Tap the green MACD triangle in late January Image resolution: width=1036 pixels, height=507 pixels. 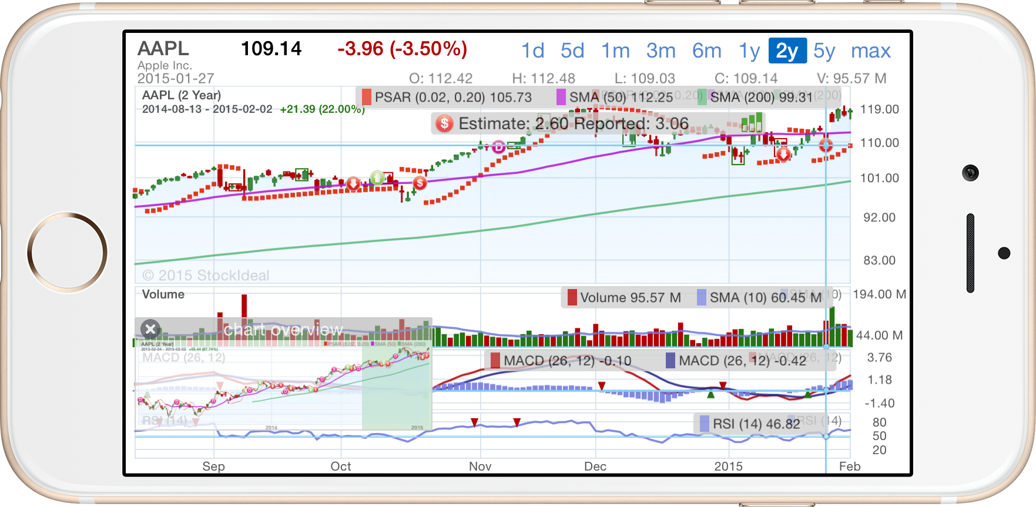808,394
